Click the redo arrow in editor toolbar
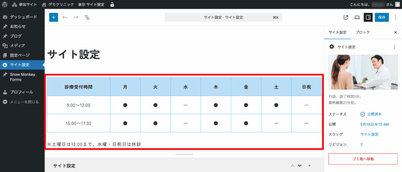The image size is (402, 172). (76, 17)
